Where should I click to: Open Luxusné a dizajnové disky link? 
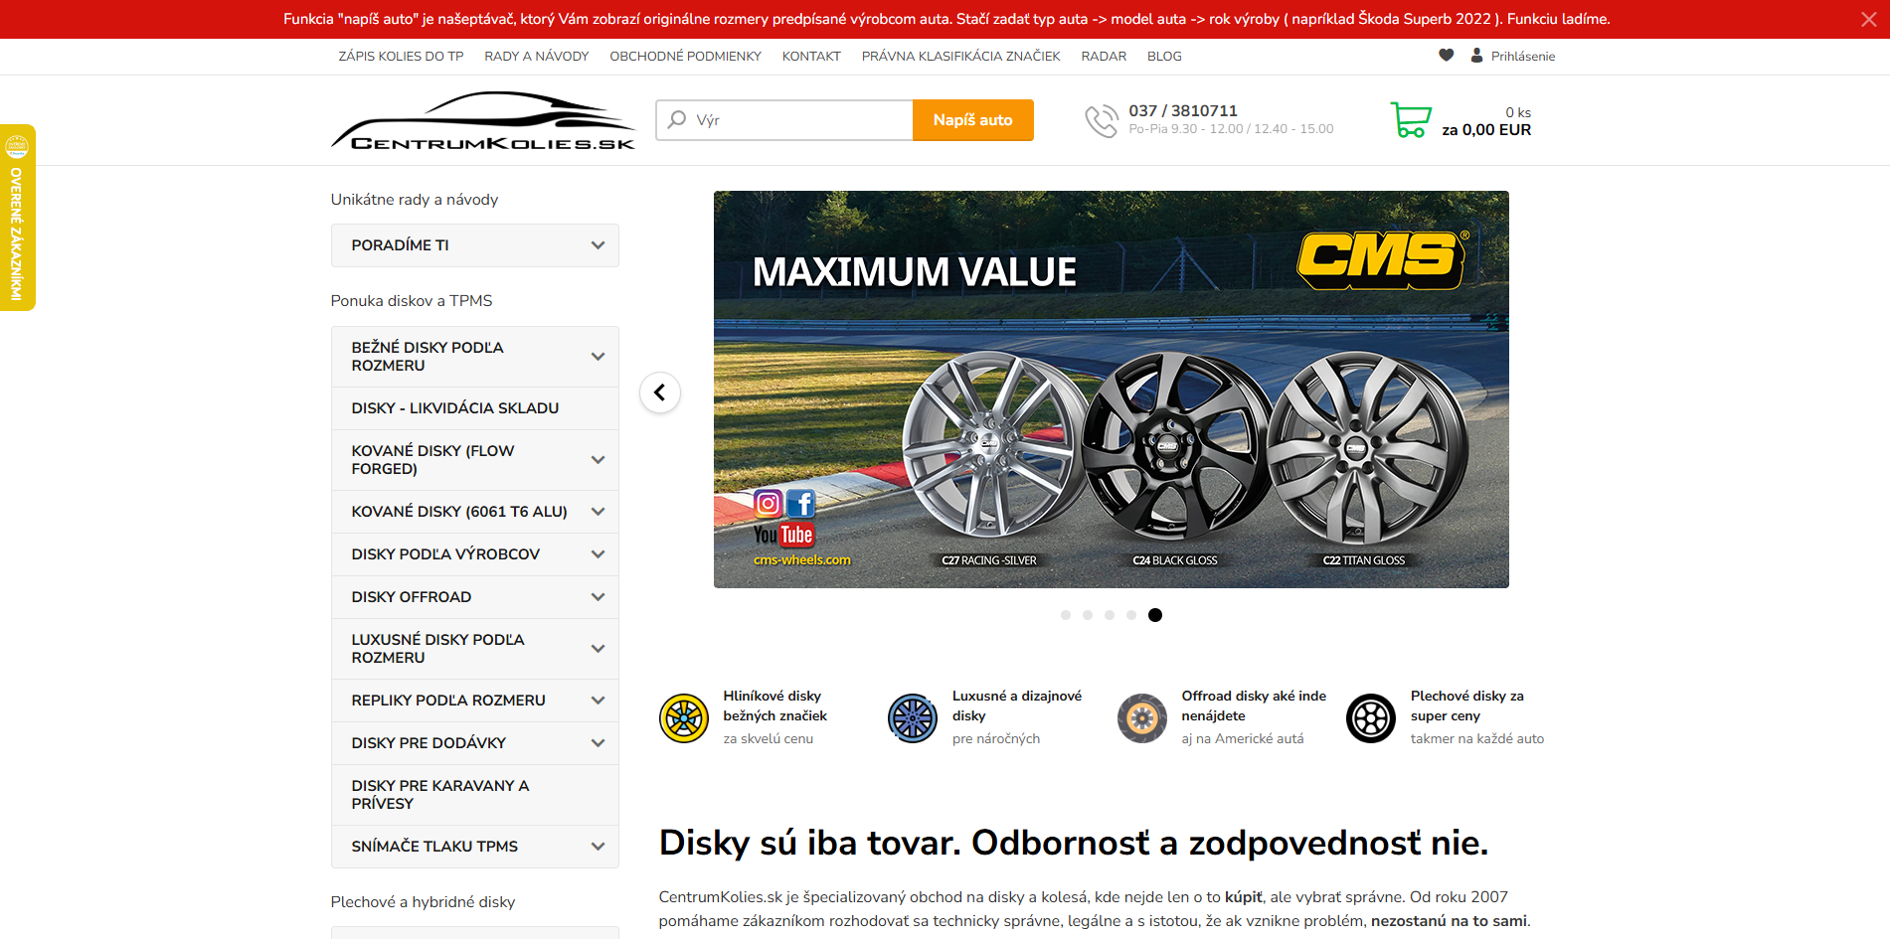click(1017, 705)
